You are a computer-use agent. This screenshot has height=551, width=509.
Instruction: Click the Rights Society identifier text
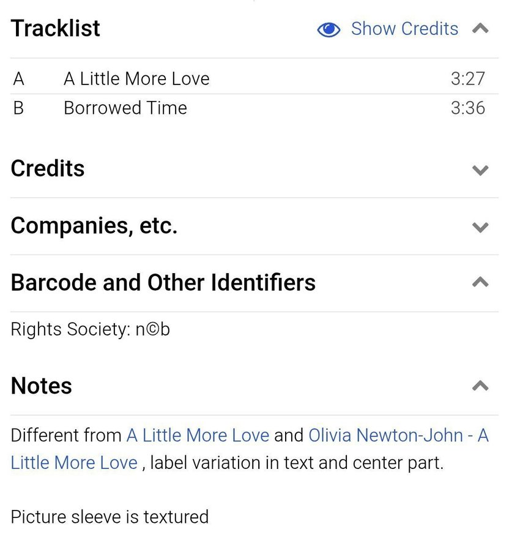click(91, 329)
